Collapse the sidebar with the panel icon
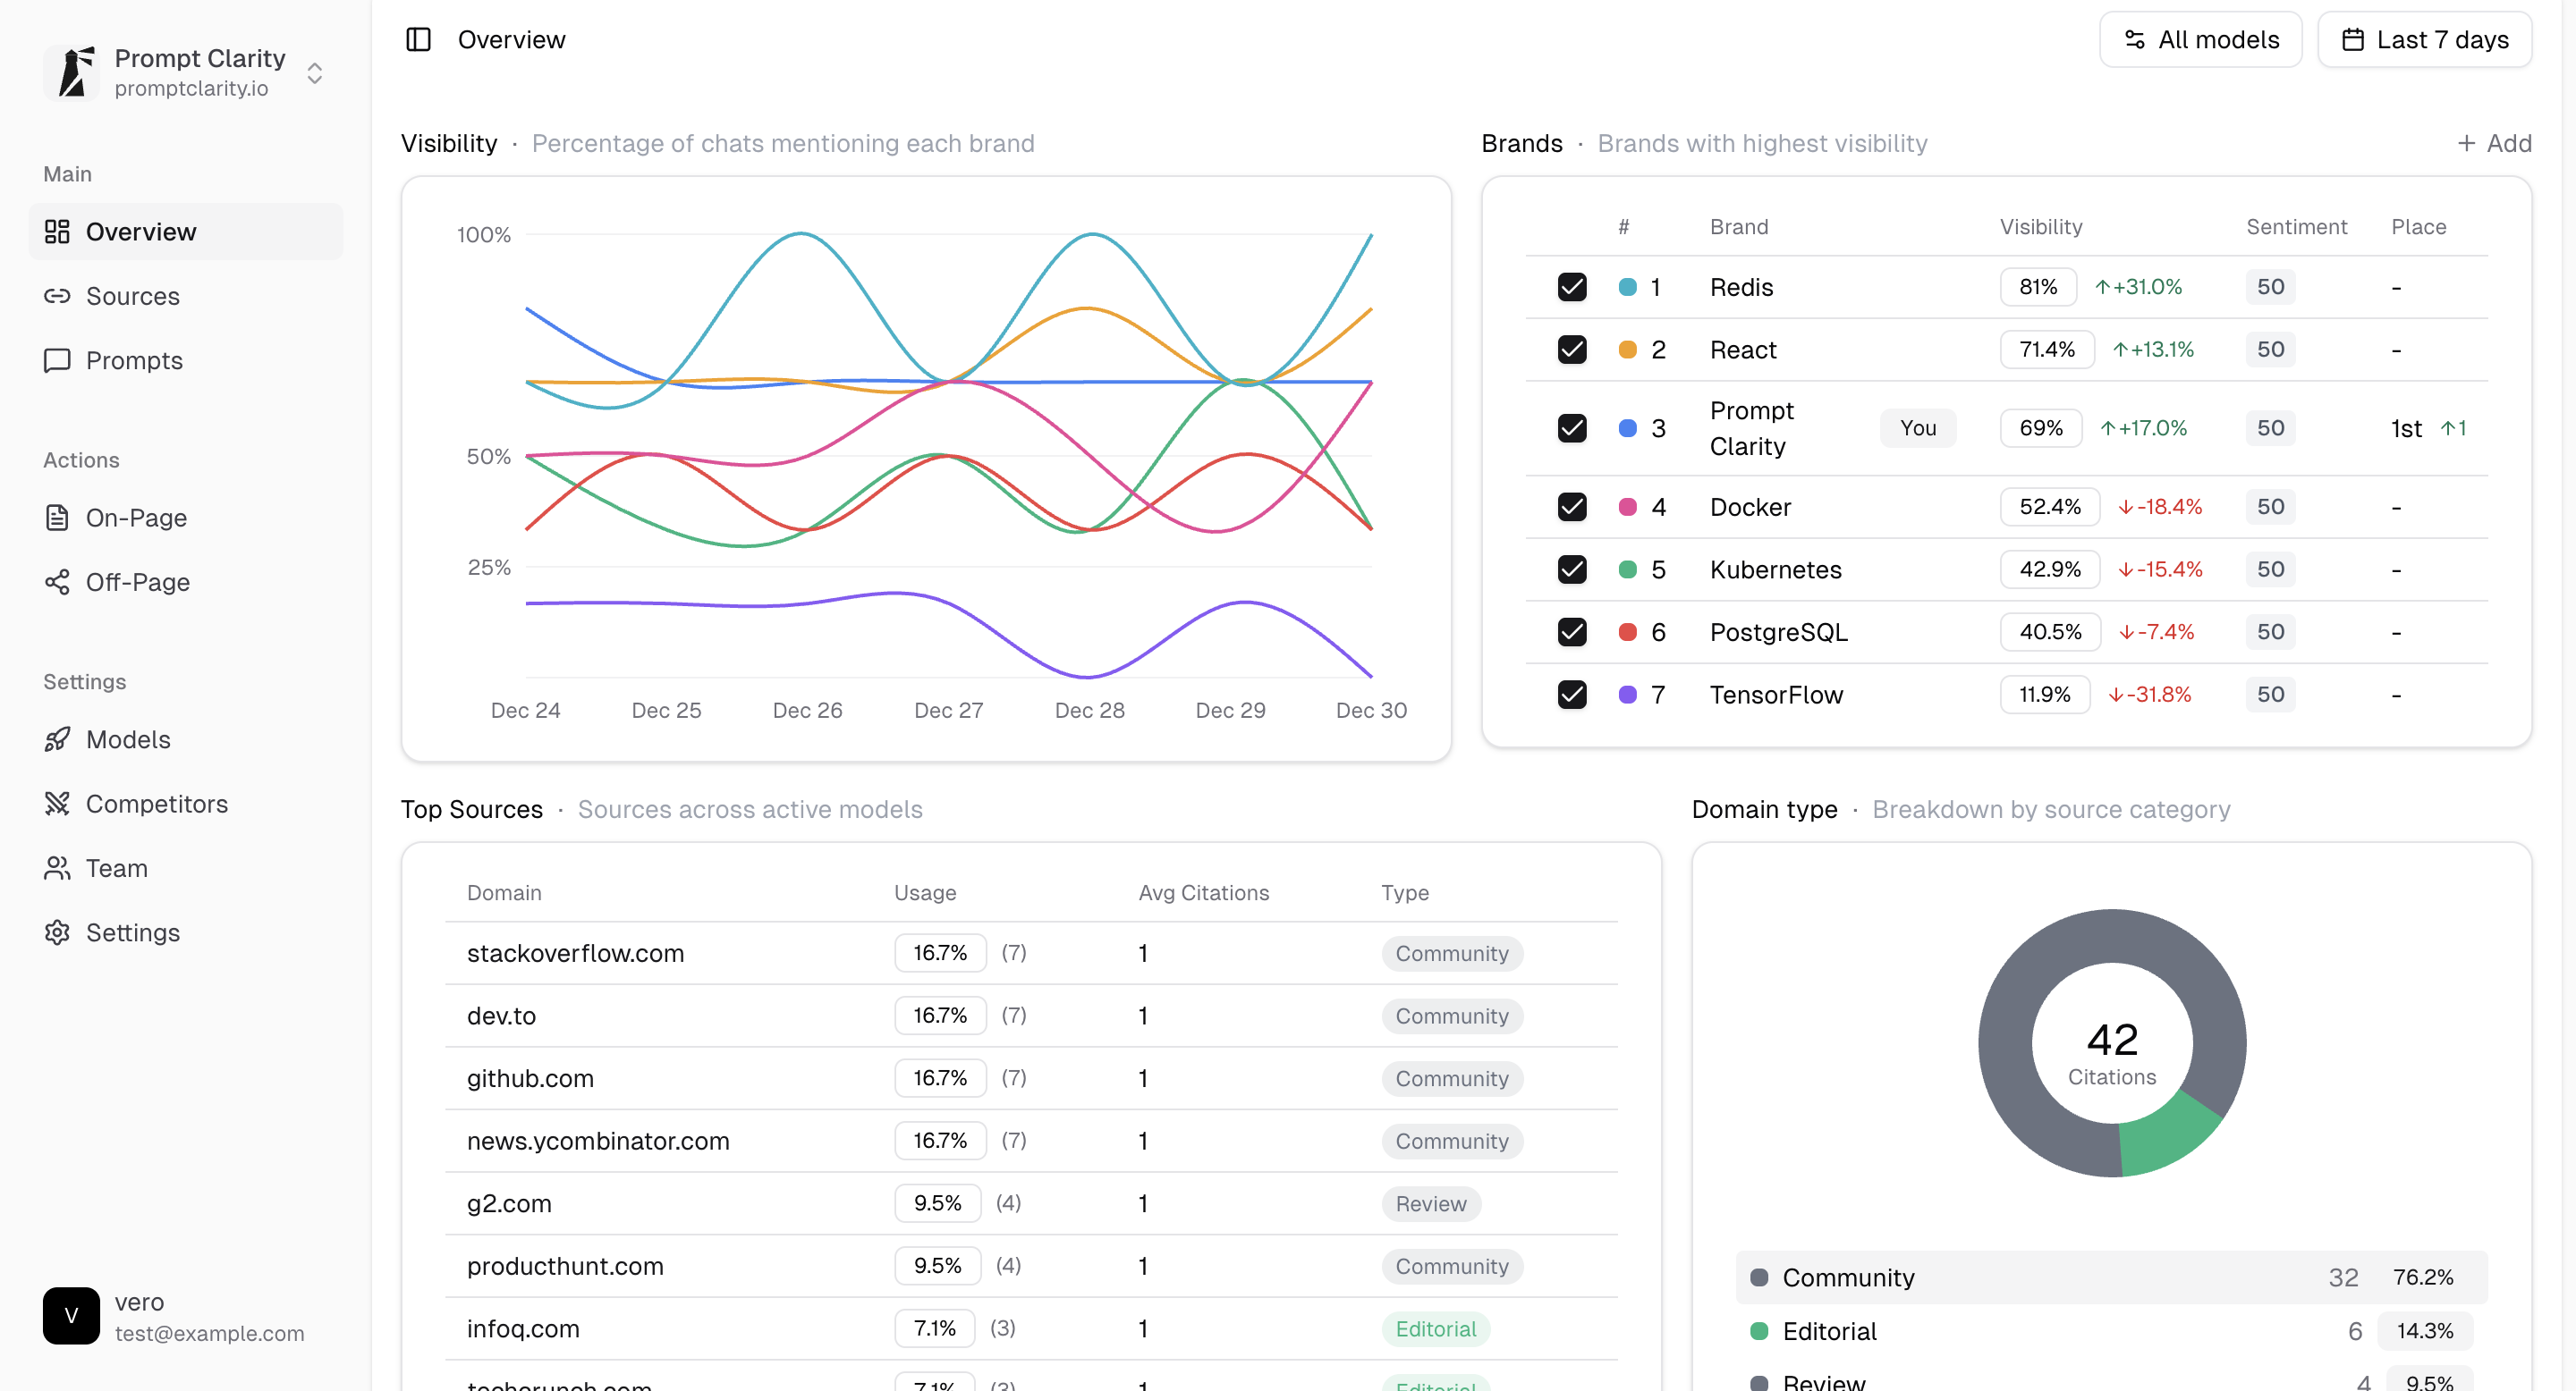Image resolution: width=2576 pixels, height=1391 pixels. [418, 39]
